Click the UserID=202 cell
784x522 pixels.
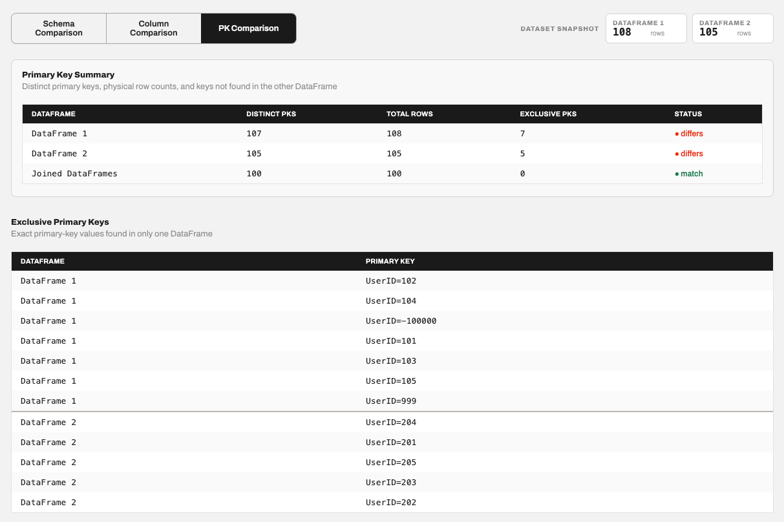coord(391,503)
